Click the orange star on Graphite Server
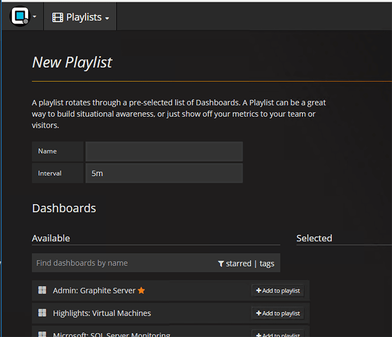Viewport: 392px width, 337px height. coord(141,291)
